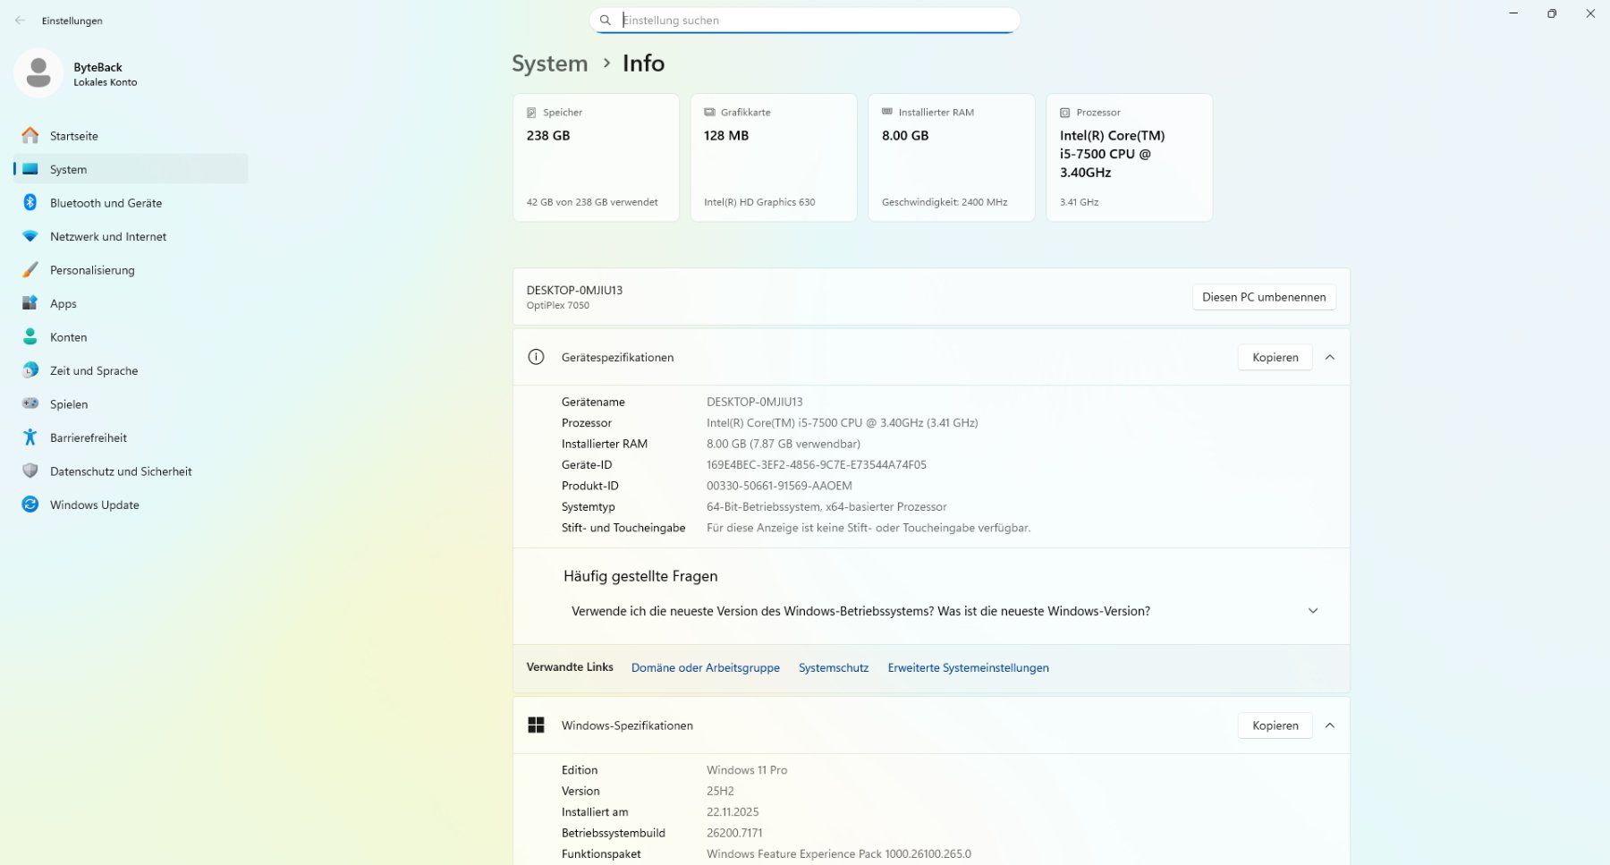This screenshot has width=1610, height=865.
Task: Open Barrierefreiheit accessibility icon
Action: [30, 437]
